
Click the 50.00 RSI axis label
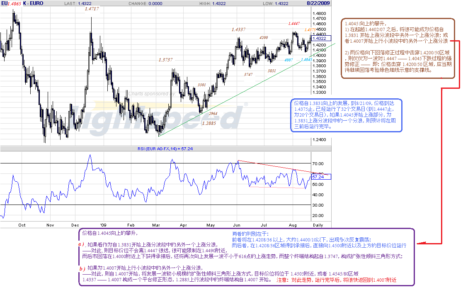318,185
